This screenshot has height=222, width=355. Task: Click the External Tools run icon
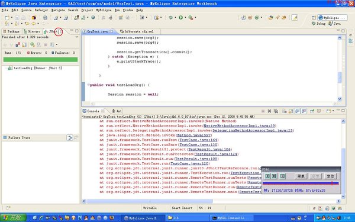(x=191, y=17)
